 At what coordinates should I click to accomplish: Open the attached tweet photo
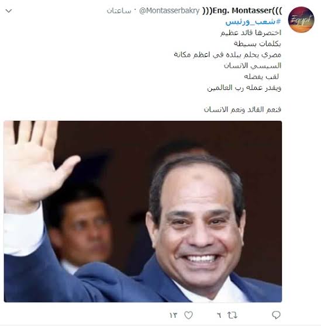pos(143,211)
